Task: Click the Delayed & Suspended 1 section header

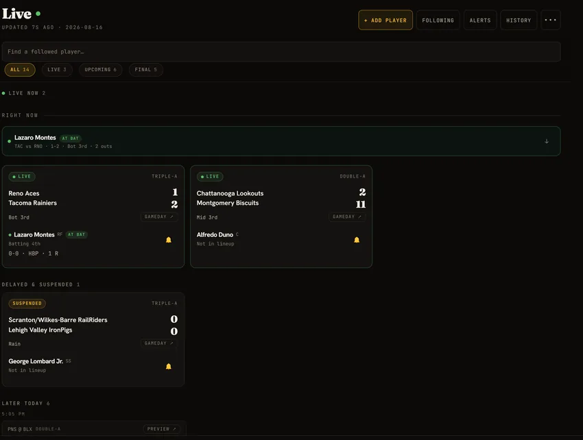Action: pos(41,284)
